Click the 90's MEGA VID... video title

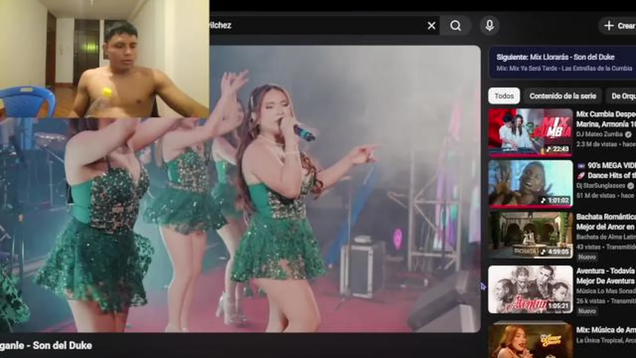[606, 171]
